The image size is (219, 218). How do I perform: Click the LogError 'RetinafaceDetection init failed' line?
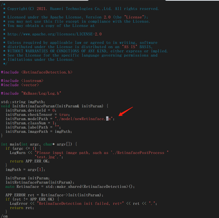point(83,204)
